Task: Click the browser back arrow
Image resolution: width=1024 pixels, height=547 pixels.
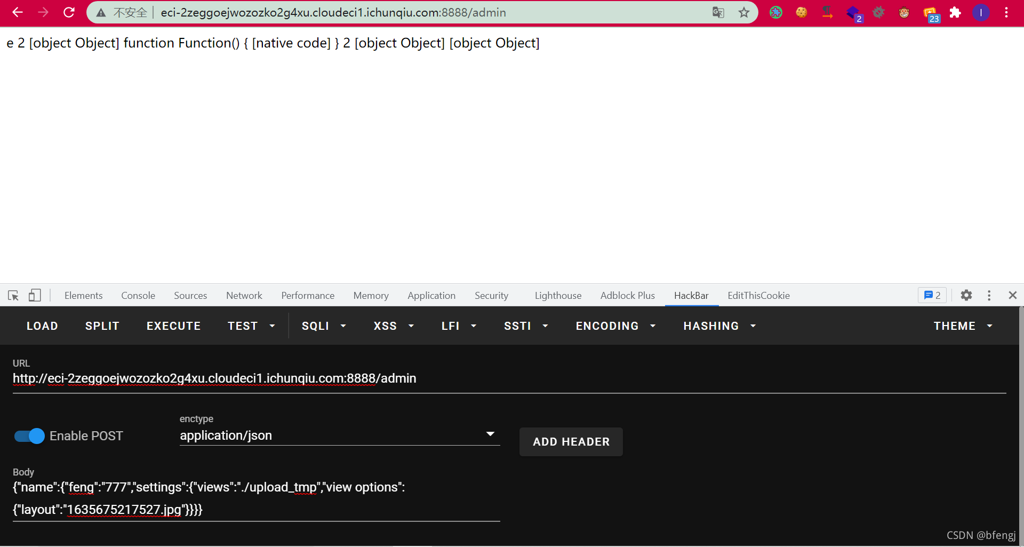Action: (x=18, y=12)
